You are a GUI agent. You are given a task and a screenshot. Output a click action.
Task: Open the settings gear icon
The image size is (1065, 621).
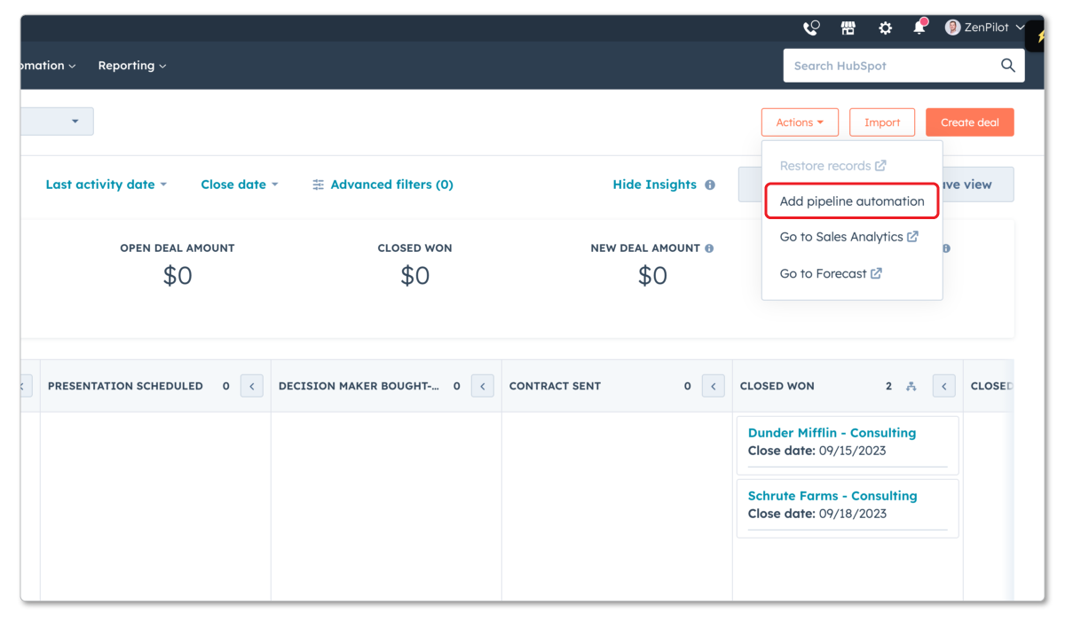pos(885,28)
